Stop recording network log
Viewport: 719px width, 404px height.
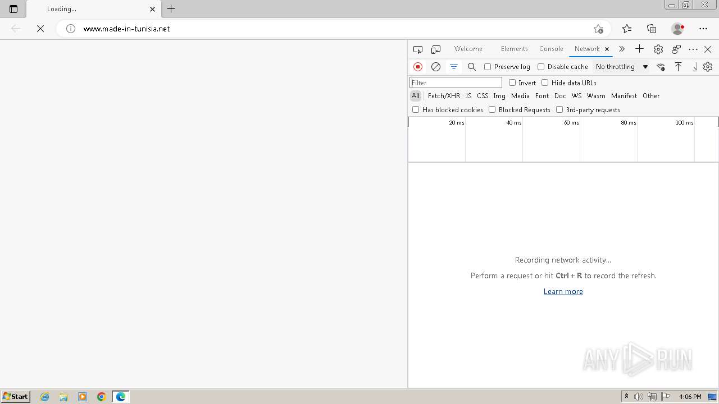pos(418,67)
